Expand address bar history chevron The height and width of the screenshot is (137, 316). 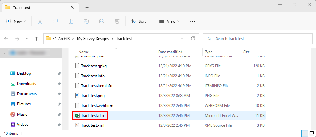coord(182,39)
